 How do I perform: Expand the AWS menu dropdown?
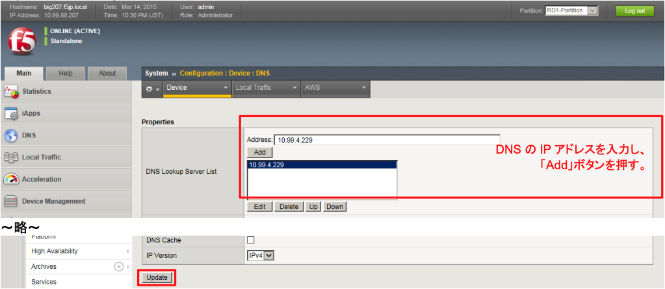point(363,88)
